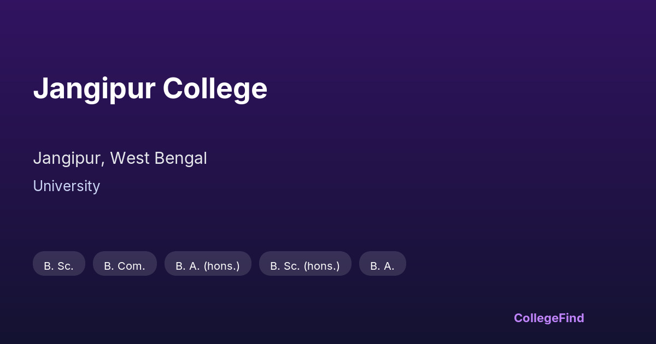Click the Jangipur College heading

click(150, 88)
